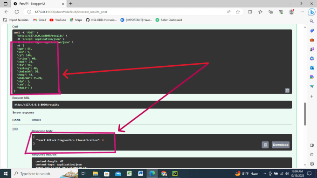Open Word from taskbar
Viewport: 317px width, 178px height.
coord(141,173)
